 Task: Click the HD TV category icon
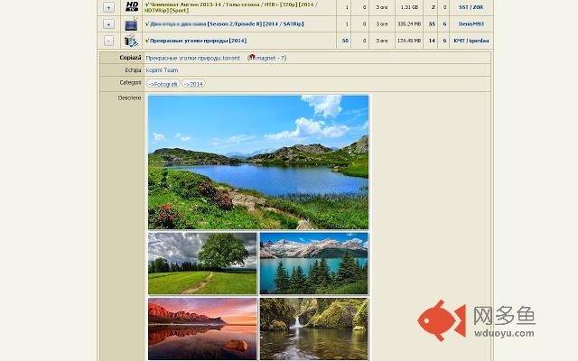click(132, 6)
